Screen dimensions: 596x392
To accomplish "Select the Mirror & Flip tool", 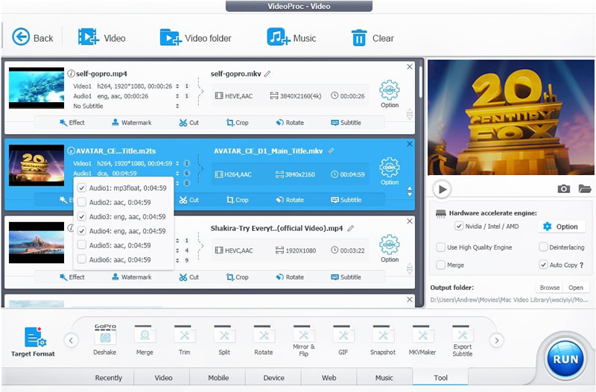I will tap(304, 341).
